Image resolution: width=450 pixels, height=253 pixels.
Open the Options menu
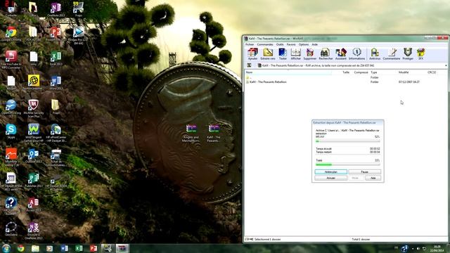click(303, 44)
